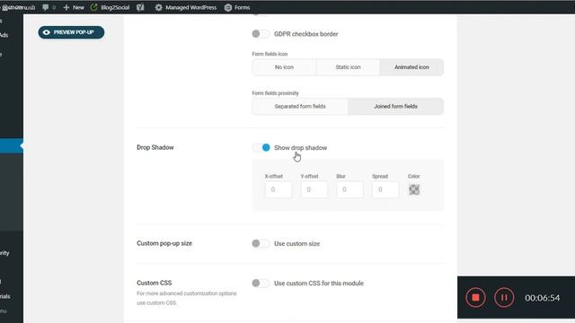Turn off the Show drop shadow toggle
The width and height of the screenshot is (575, 323).
coord(261,147)
